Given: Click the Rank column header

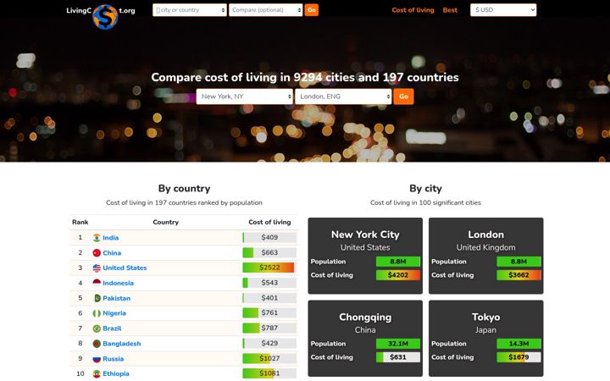Looking at the screenshot, I should (80, 222).
